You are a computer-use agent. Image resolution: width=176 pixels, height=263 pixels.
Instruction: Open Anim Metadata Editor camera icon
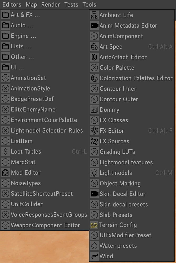click(x=94, y=26)
